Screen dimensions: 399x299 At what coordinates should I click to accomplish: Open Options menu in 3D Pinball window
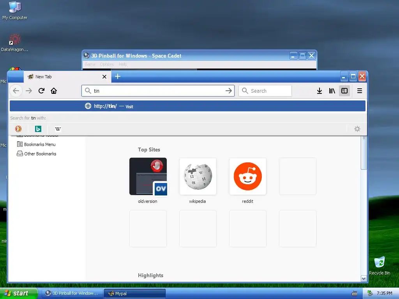[107, 64]
